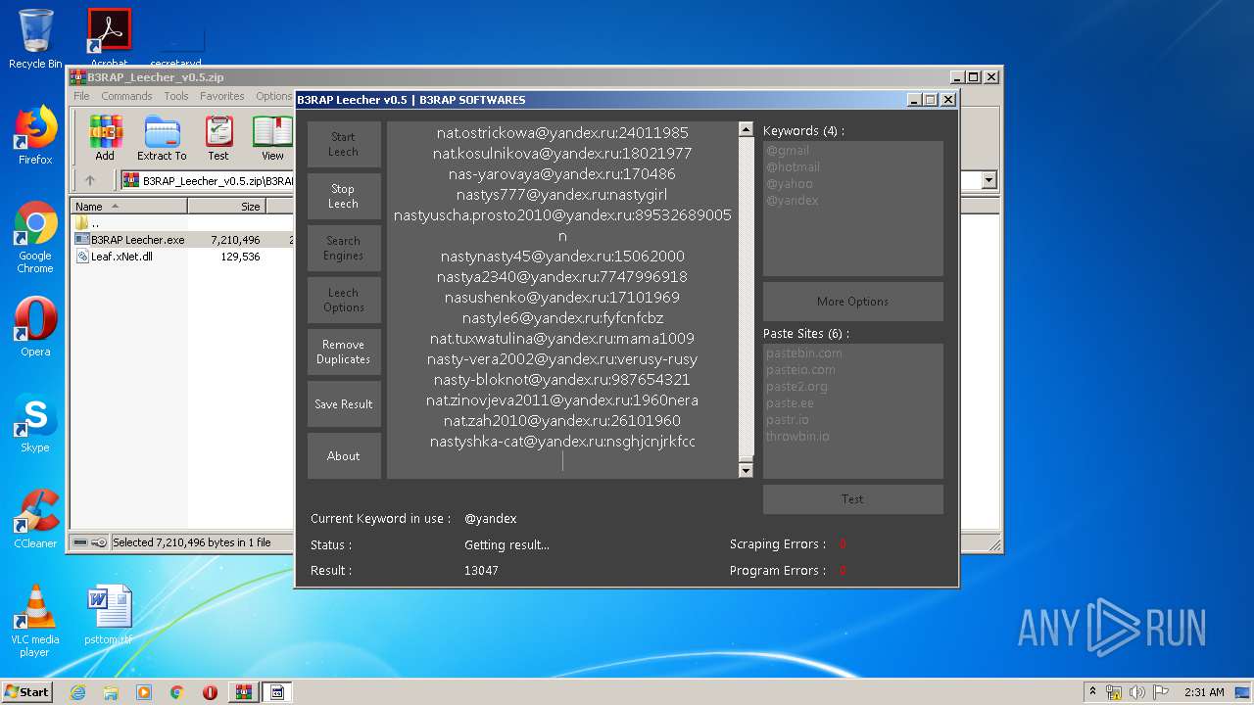Select paste2.org in Paste Sites

(796, 387)
